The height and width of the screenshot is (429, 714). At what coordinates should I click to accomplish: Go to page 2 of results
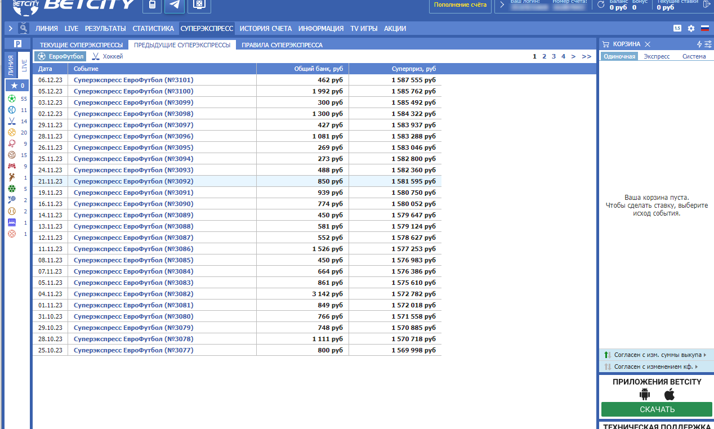click(544, 56)
